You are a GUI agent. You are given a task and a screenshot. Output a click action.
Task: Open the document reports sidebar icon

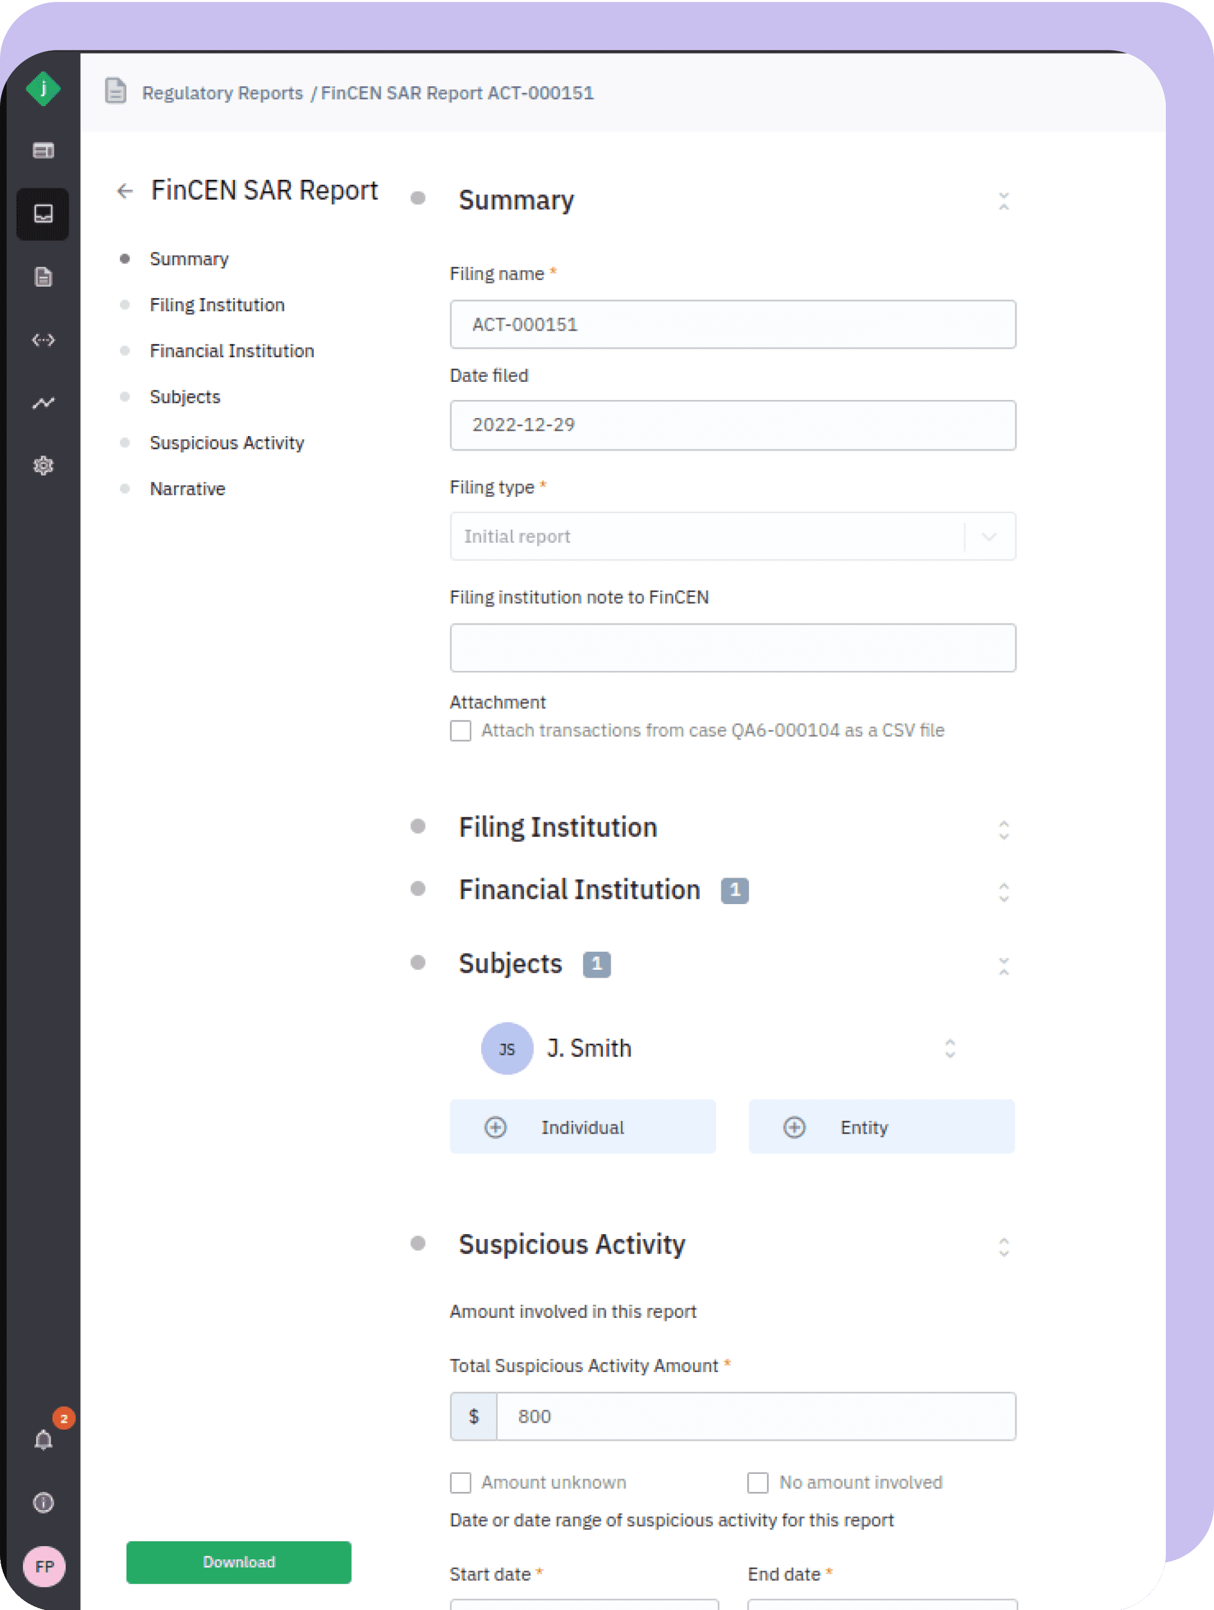(x=43, y=277)
